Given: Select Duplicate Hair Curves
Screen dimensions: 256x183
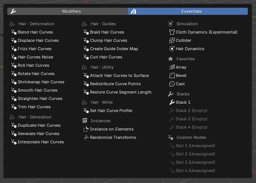Looking at the screenshot, I should [x=39, y=125].
